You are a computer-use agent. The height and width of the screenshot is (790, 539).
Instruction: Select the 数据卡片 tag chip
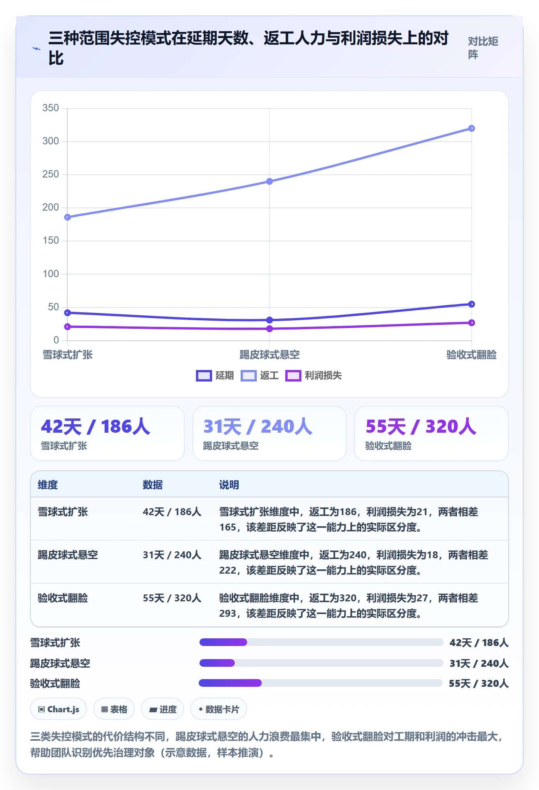(x=219, y=709)
